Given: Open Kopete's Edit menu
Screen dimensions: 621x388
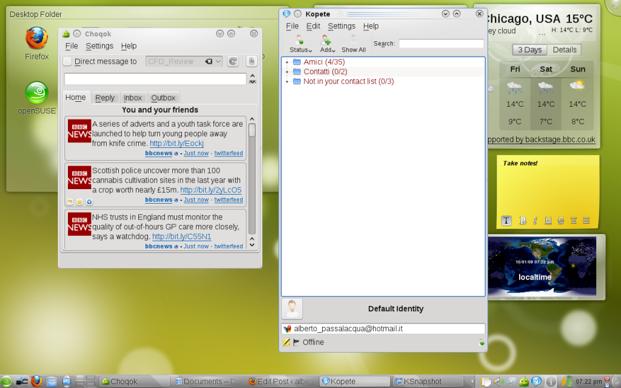Looking at the screenshot, I should (313, 26).
